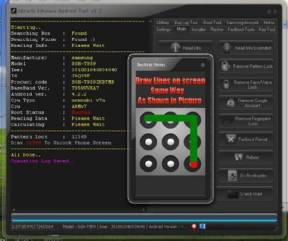Viewport: 288px width, 241px height.
Task: Click the lock icon on Remove Google Account
Action: click(230, 103)
